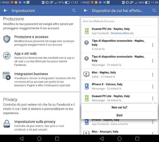
Task: Tap 'Privacy' section heading
Action: [x=10, y=99]
